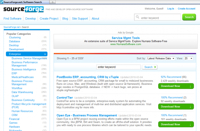This screenshot has width=200, height=131.
Task: Open the Develop menu
Action: (31, 19)
